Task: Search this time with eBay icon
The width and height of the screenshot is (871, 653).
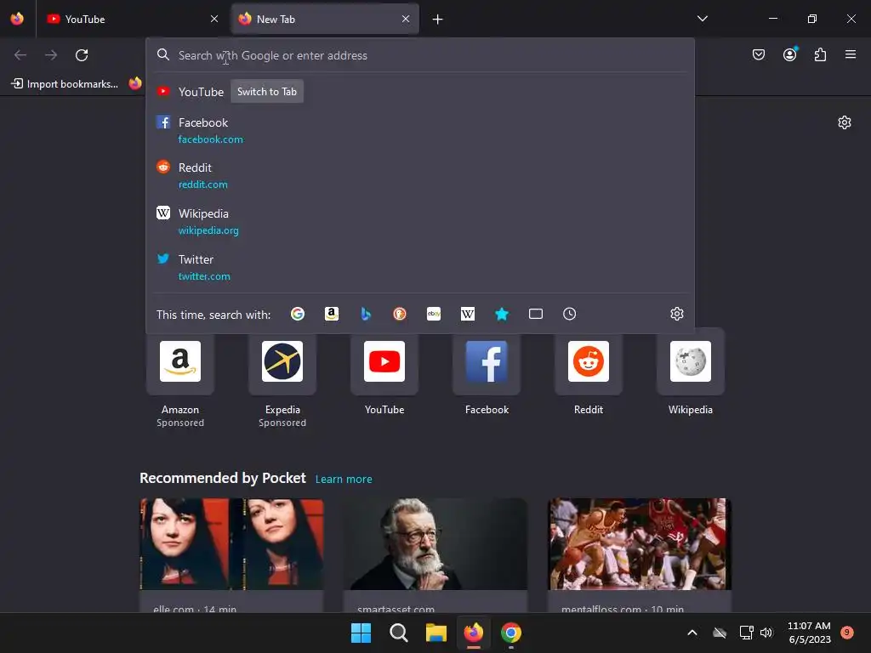Action: coord(434,314)
